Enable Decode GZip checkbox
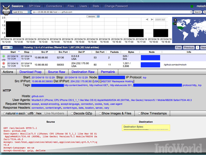This screenshot has height=155, width=206. (72, 114)
